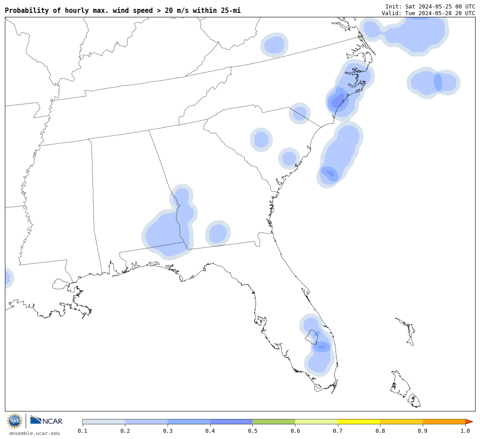This screenshot has height=439, width=480.
Task: Click the 0.5 colorbar label
Action: [252, 431]
